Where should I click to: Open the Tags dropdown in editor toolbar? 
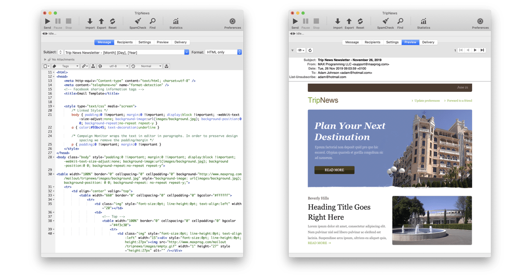(x=66, y=66)
